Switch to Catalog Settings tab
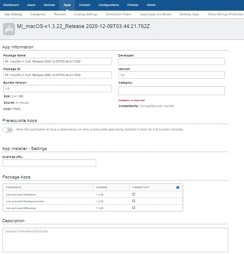 pos(86,14)
